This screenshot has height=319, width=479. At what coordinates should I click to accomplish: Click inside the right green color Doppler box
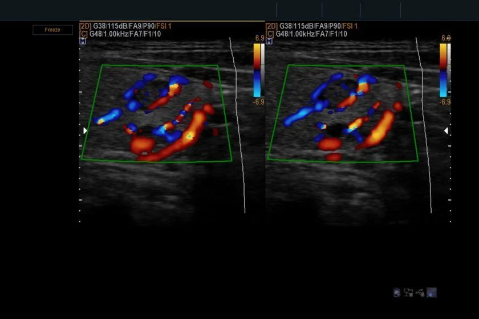(343, 113)
